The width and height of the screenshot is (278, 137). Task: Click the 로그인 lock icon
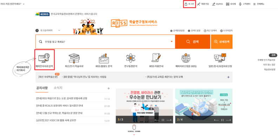point(186,4)
